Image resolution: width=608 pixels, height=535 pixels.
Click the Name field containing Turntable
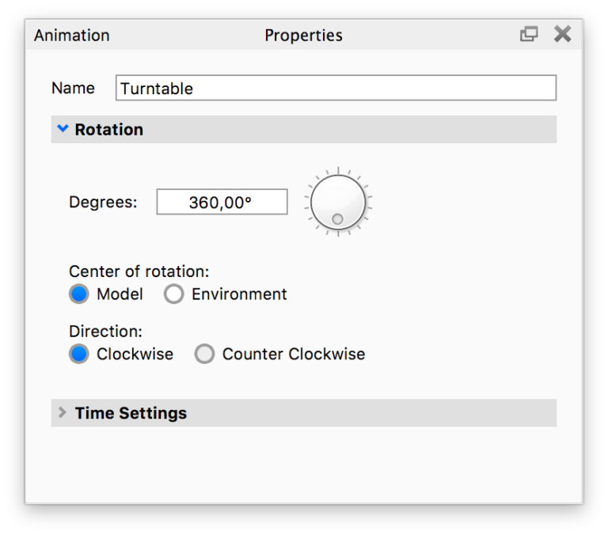(336, 88)
